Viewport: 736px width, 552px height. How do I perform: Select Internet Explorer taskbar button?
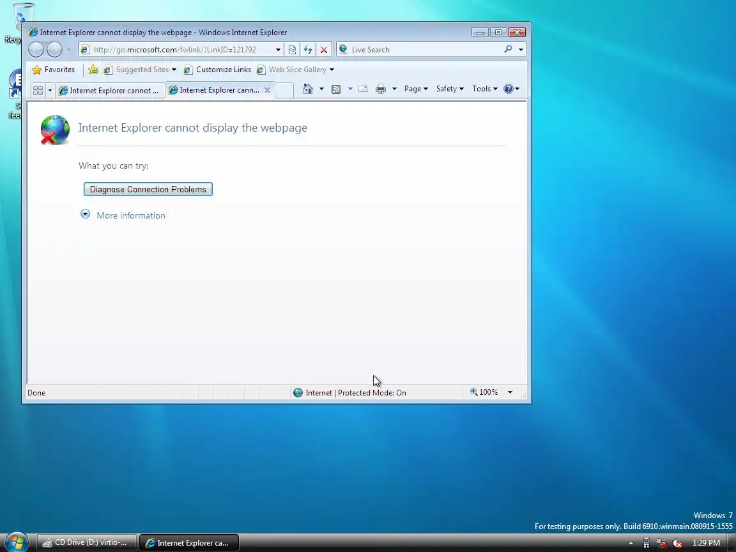(188, 542)
